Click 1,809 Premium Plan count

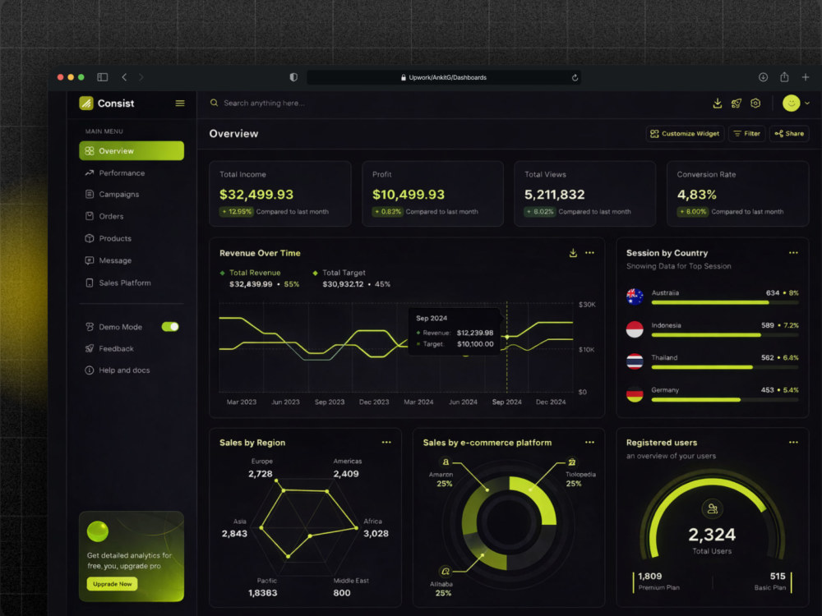coord(650,577)
